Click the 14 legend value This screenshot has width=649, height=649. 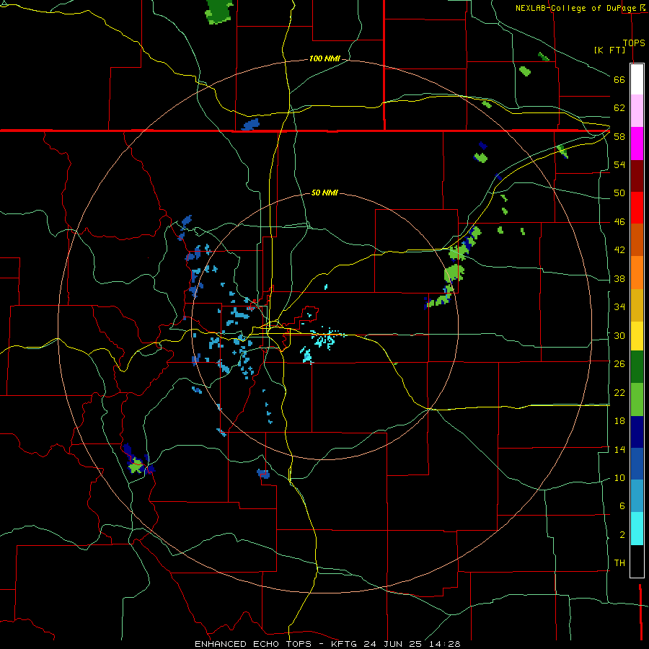619,449
